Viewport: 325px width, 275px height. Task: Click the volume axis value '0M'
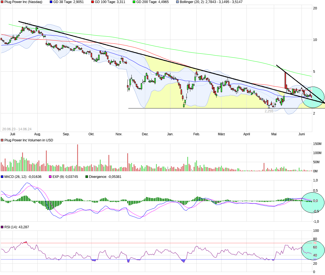315,171
